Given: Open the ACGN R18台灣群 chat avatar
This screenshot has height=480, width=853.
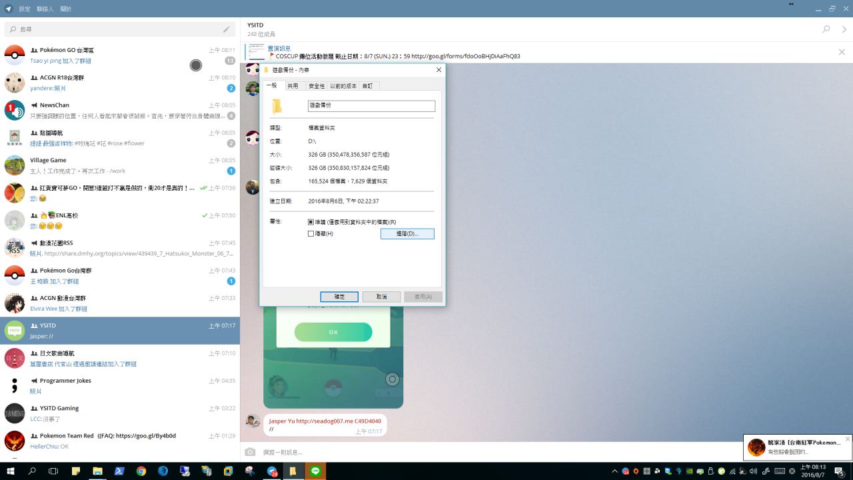Looking at the screenshot, I should (15, 83).
